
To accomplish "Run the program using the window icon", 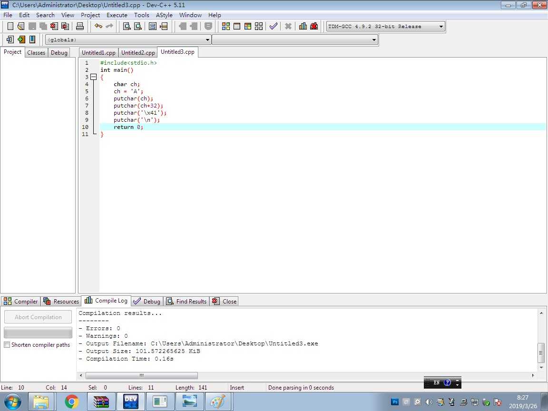I will pyautogui.click(x=237, y=26).
